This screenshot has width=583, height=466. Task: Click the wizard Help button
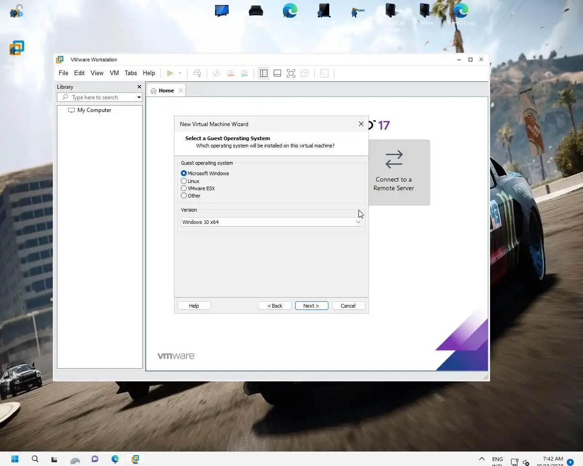click(194, 306)
